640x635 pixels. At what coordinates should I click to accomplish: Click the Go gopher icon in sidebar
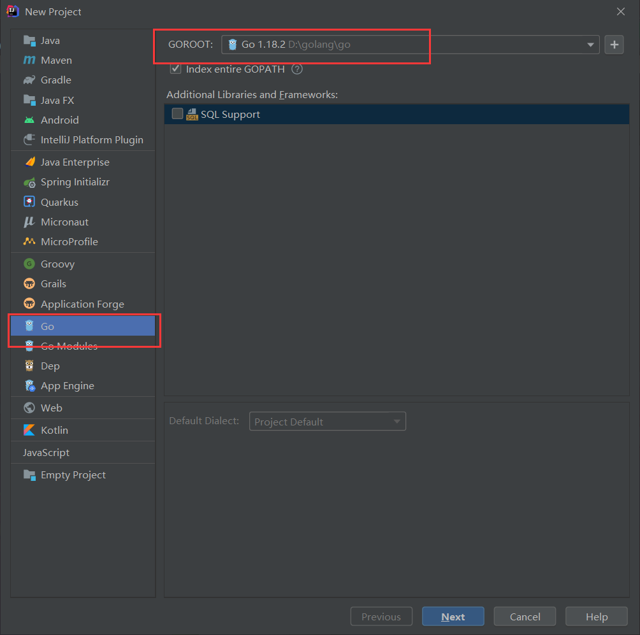29,326
